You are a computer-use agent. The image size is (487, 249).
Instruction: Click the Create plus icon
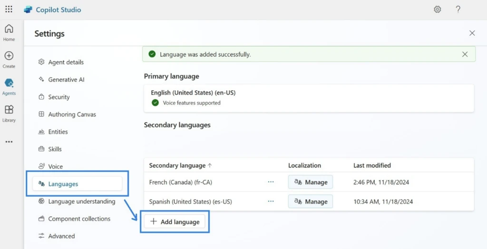click(x=9, y=60)
